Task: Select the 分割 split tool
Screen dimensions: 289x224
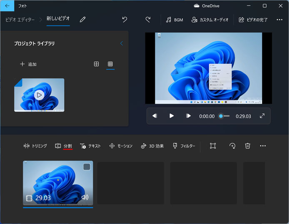Action: (x=63, y=146)
